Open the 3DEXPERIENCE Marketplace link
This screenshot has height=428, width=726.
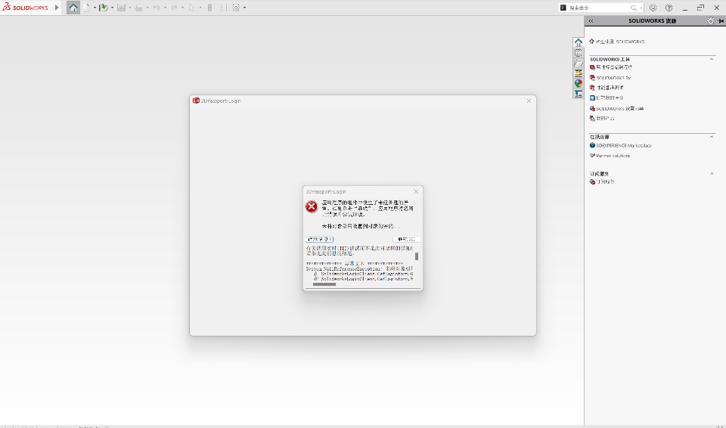click(x=620, y=145)
